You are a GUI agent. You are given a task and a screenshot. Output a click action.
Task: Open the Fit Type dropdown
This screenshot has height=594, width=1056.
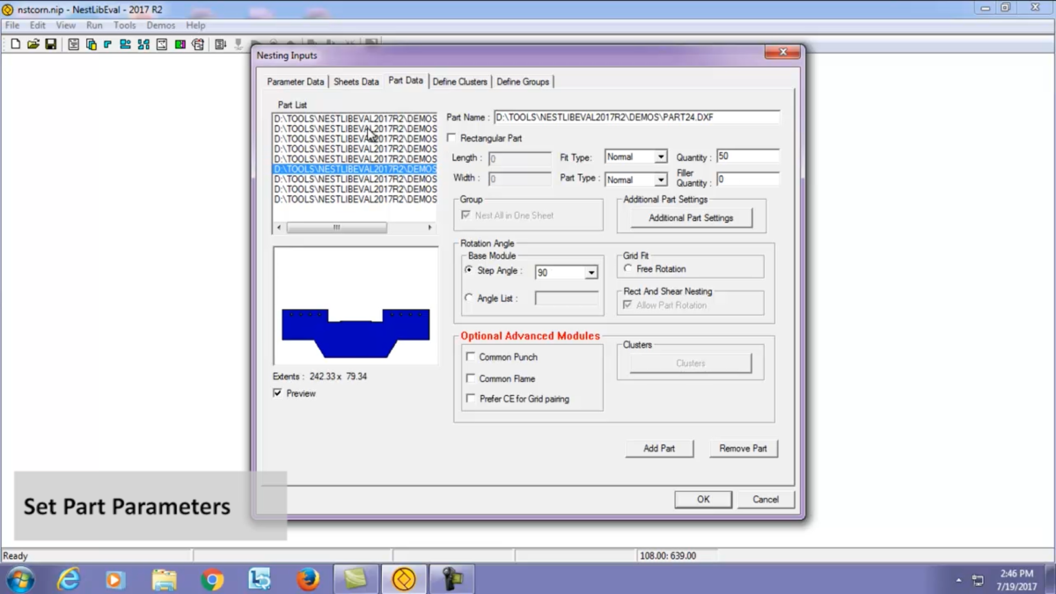click(636, 157)
